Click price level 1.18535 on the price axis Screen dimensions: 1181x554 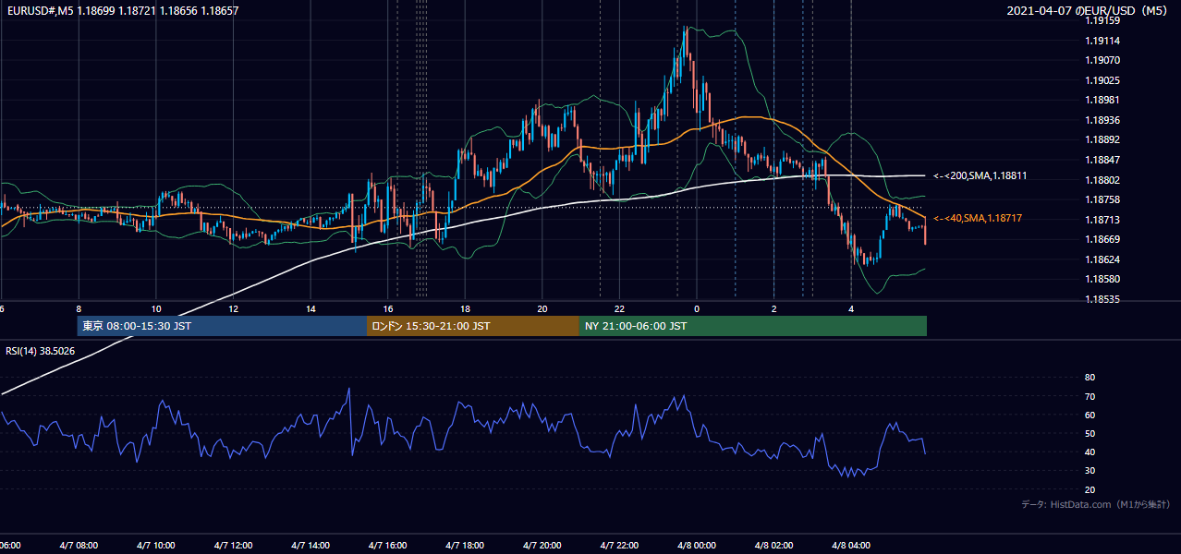1102,299
